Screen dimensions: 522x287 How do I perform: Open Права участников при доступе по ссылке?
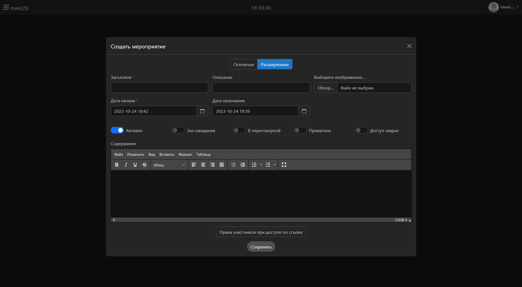click(261, 232)
